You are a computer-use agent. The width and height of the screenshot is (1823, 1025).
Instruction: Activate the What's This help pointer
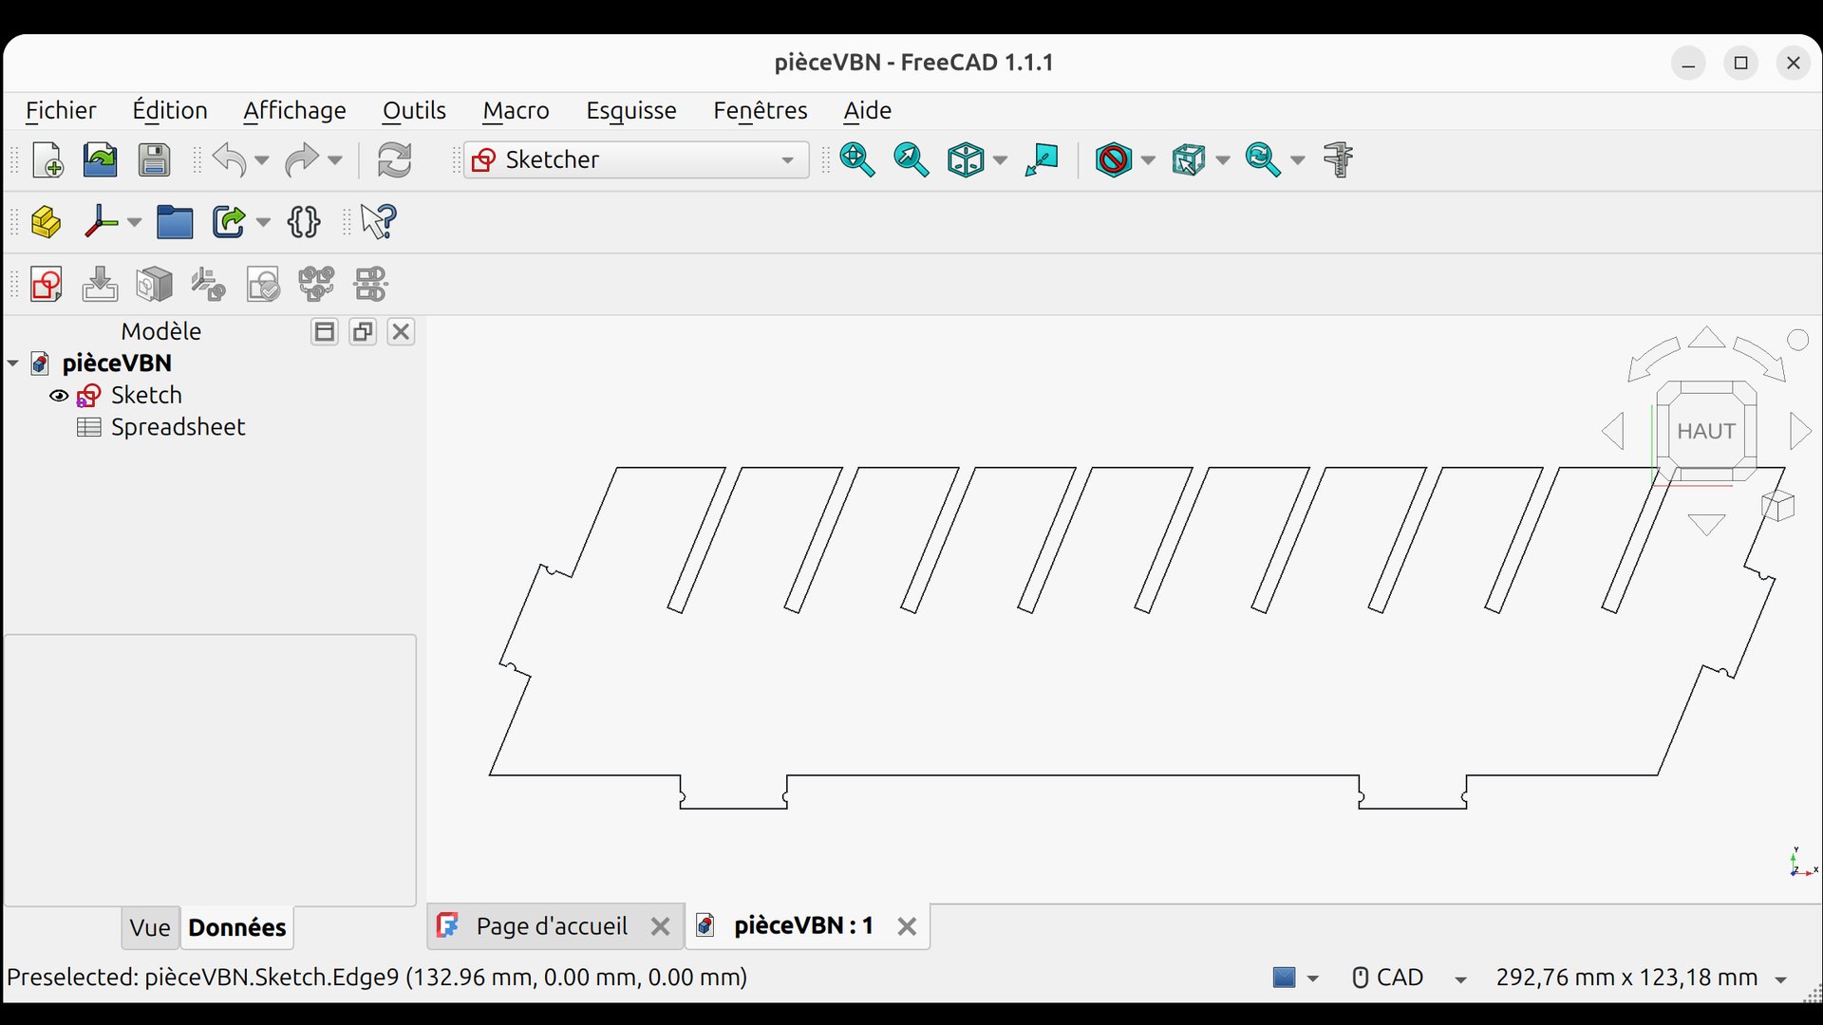[378, 222]
